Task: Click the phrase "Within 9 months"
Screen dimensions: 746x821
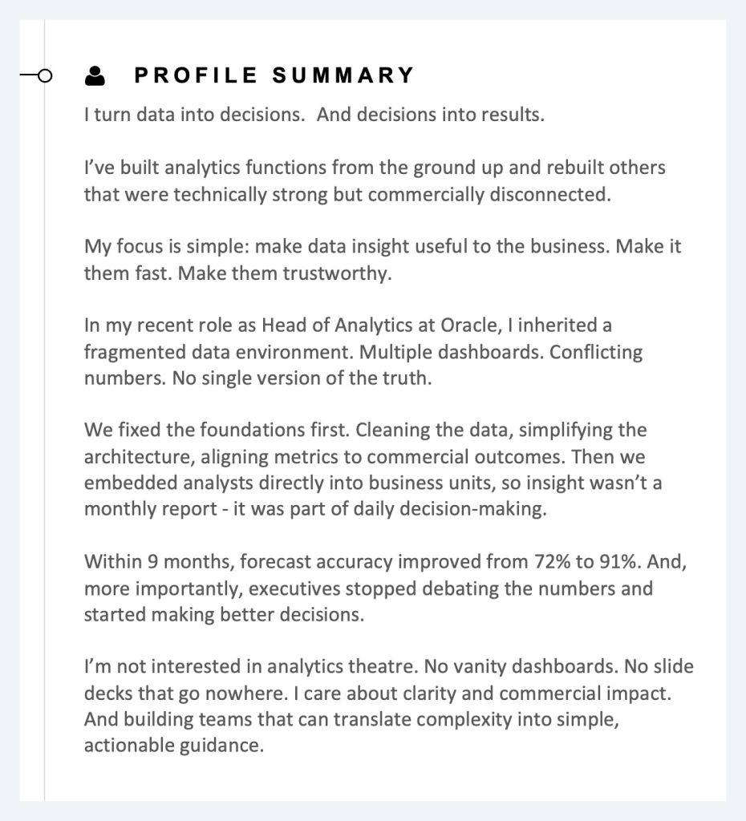Action: [160, 562]
